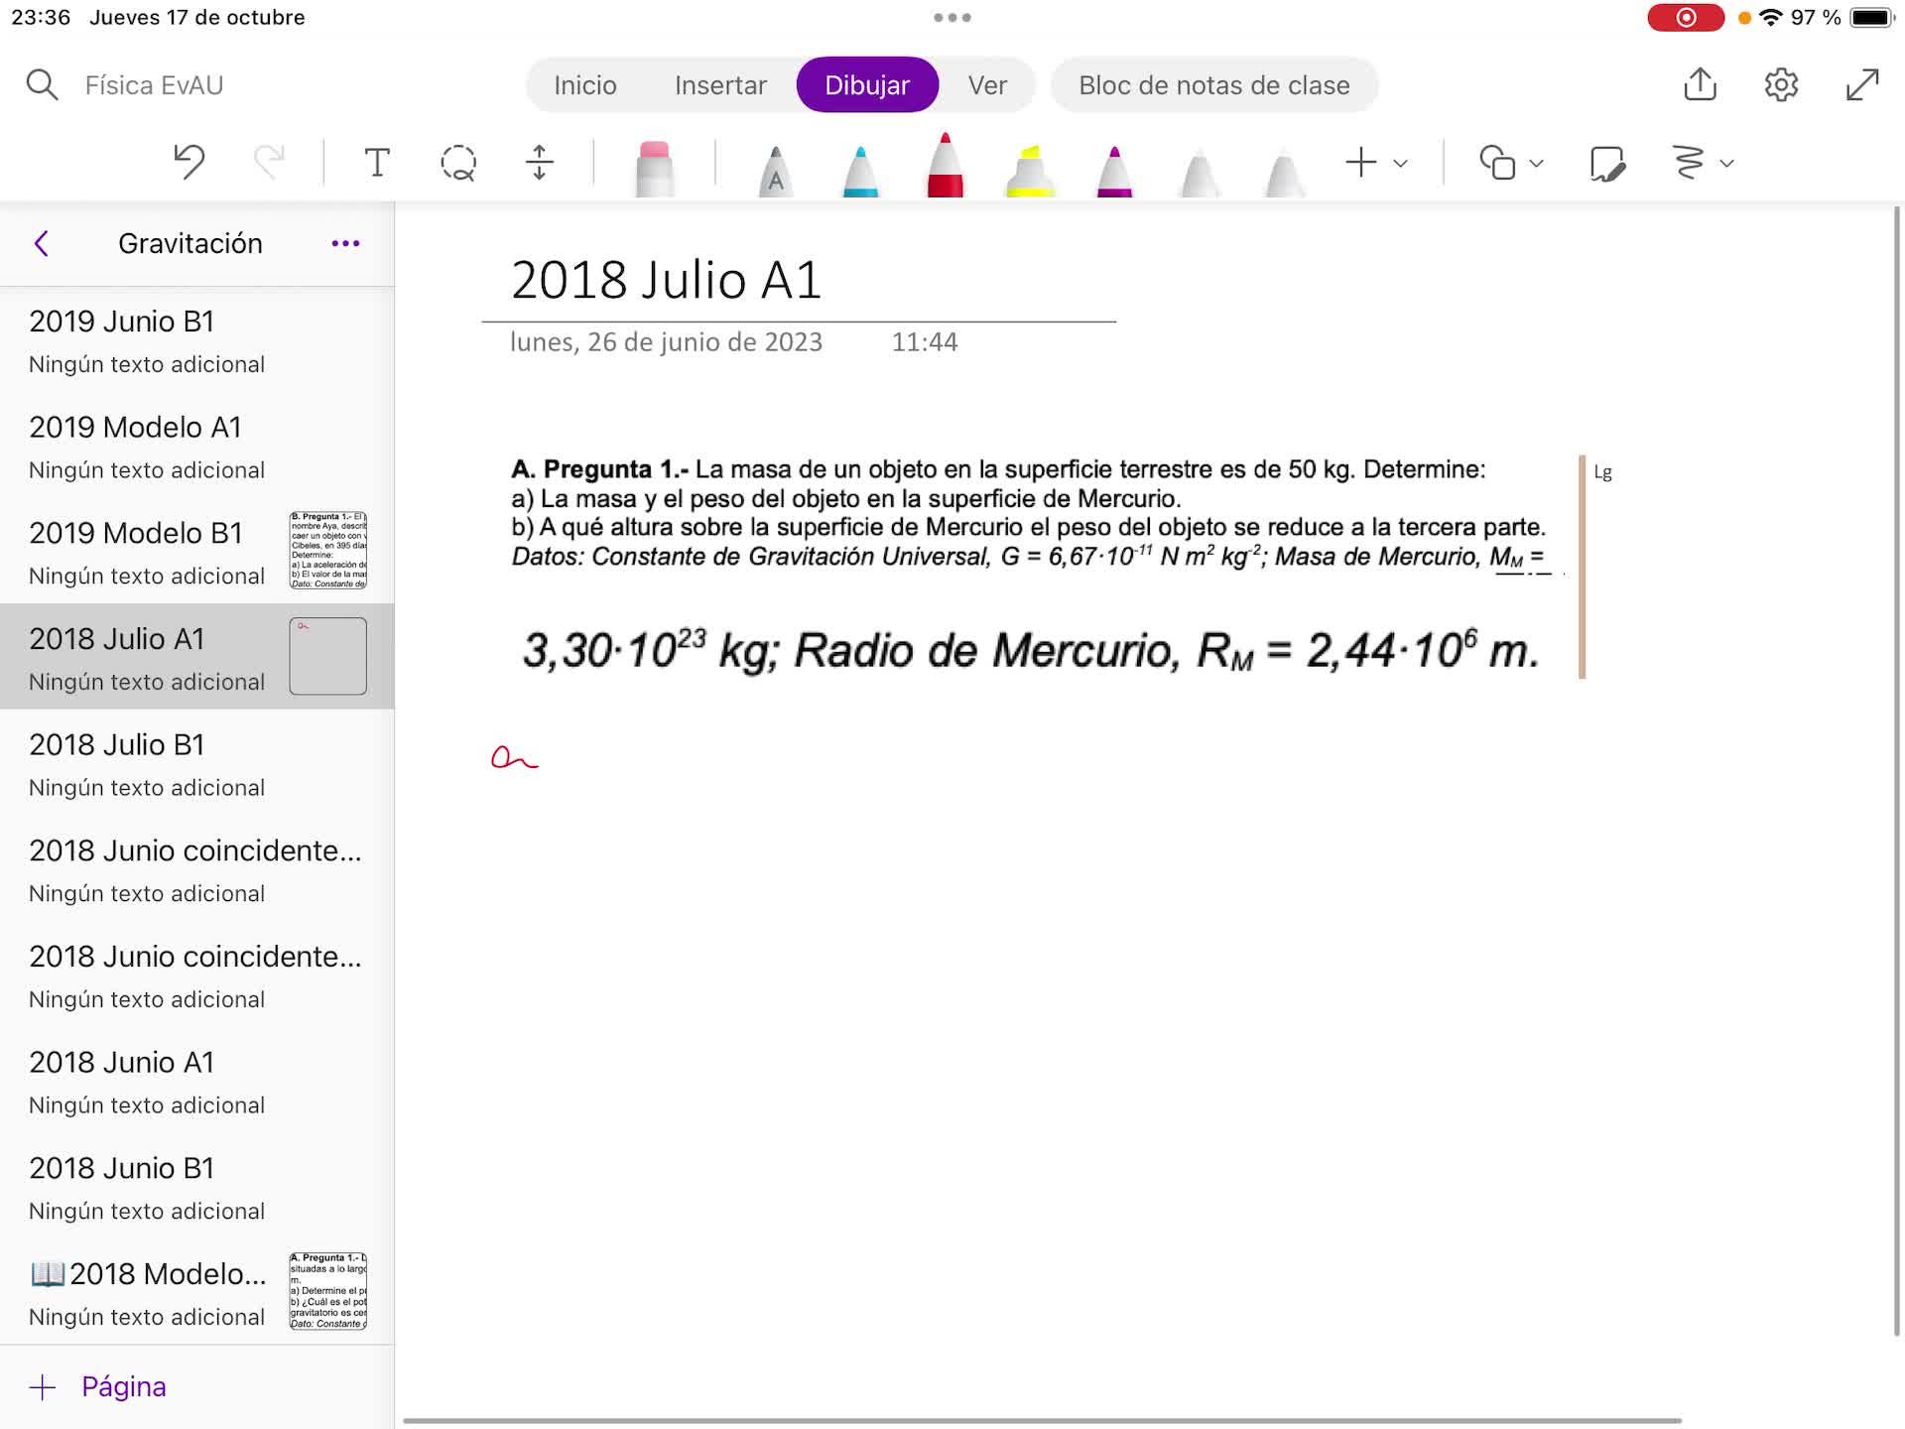Select the Lasso selection tool

coord(457,162)
